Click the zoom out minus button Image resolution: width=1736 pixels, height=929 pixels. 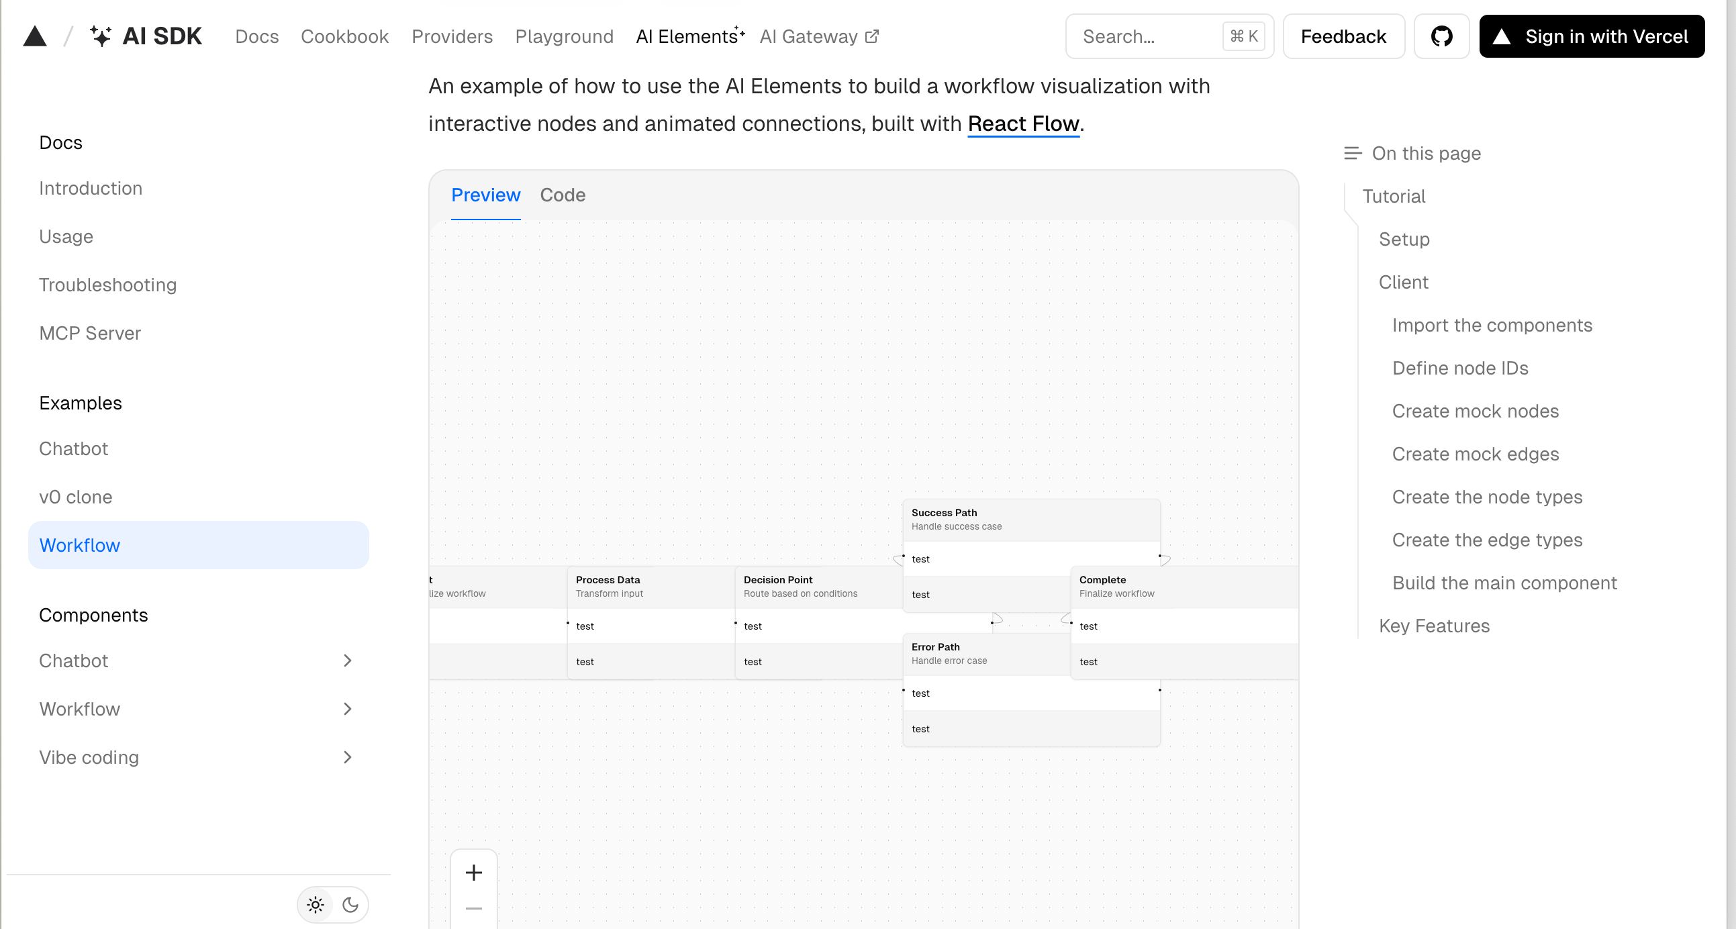[474, 908]
